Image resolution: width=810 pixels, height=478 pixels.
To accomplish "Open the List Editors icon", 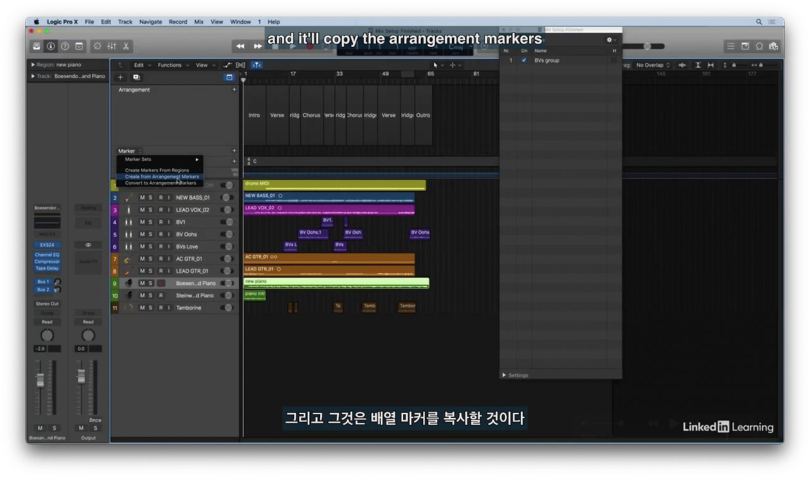I will click(x=731, y=46).
